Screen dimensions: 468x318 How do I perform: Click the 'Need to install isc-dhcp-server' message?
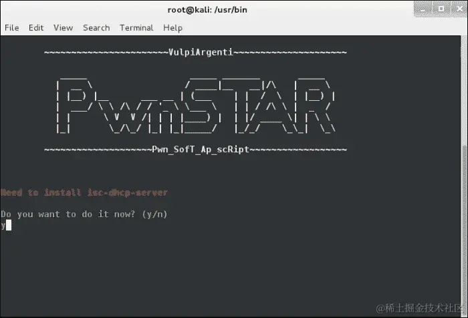point(84,192)
